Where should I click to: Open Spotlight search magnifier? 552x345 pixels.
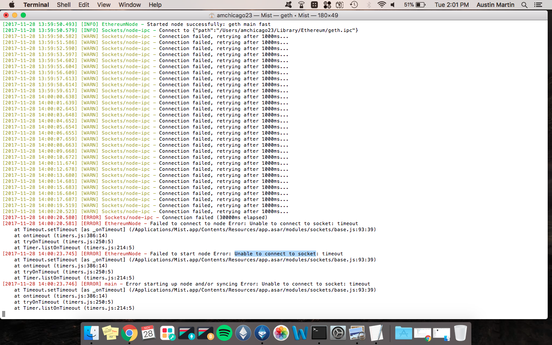point(524,5)
